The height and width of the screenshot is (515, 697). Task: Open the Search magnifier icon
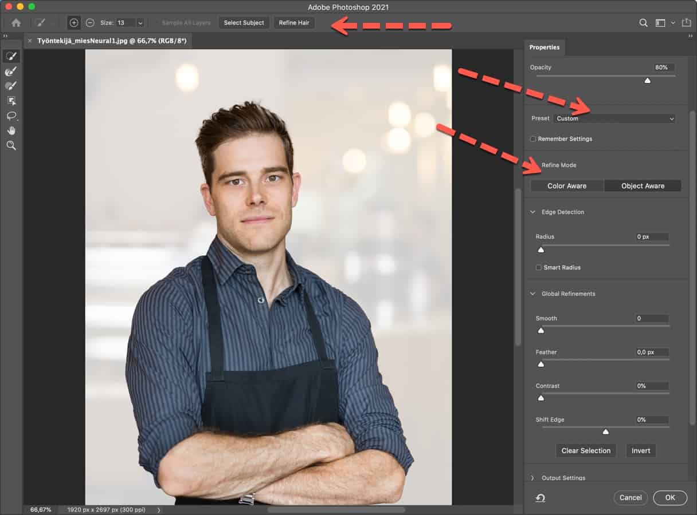pos(644,23)
